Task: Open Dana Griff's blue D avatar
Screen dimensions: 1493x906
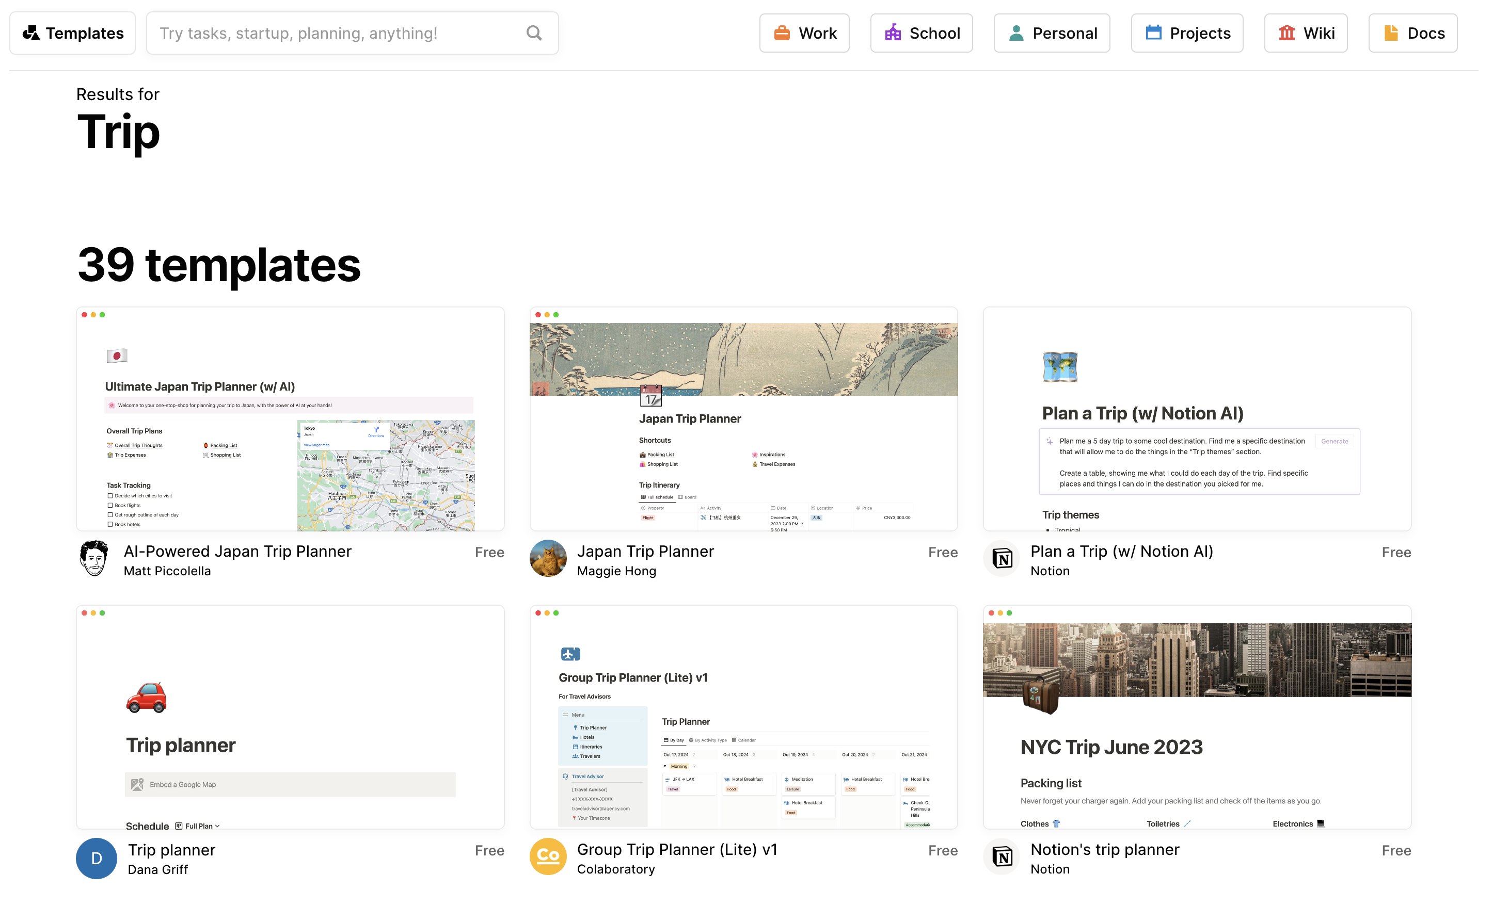Action: 97,858
